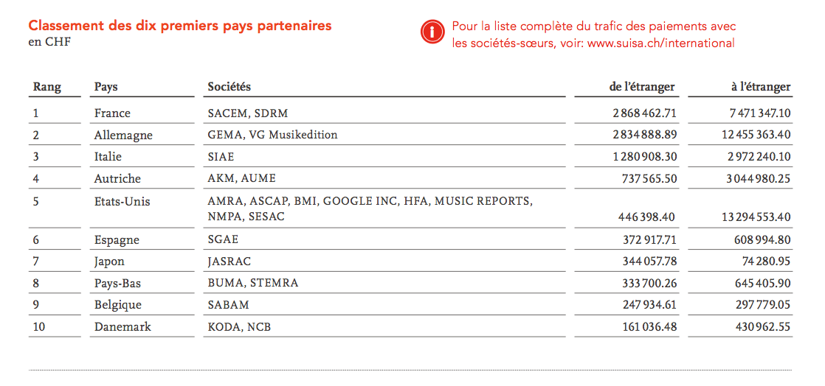Select the Pays column header
The image size is (825, 386).
106,87
